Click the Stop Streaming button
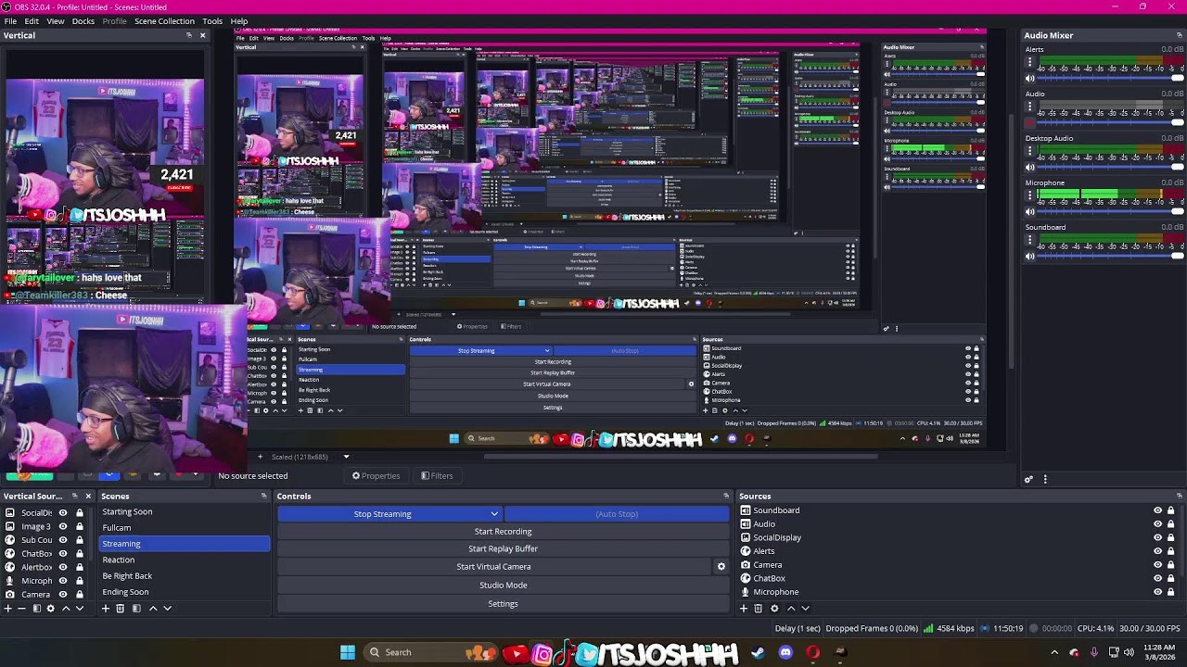The width and height of the screenshot is (1187, 667). pyautogui.click(x=382, y=514)
